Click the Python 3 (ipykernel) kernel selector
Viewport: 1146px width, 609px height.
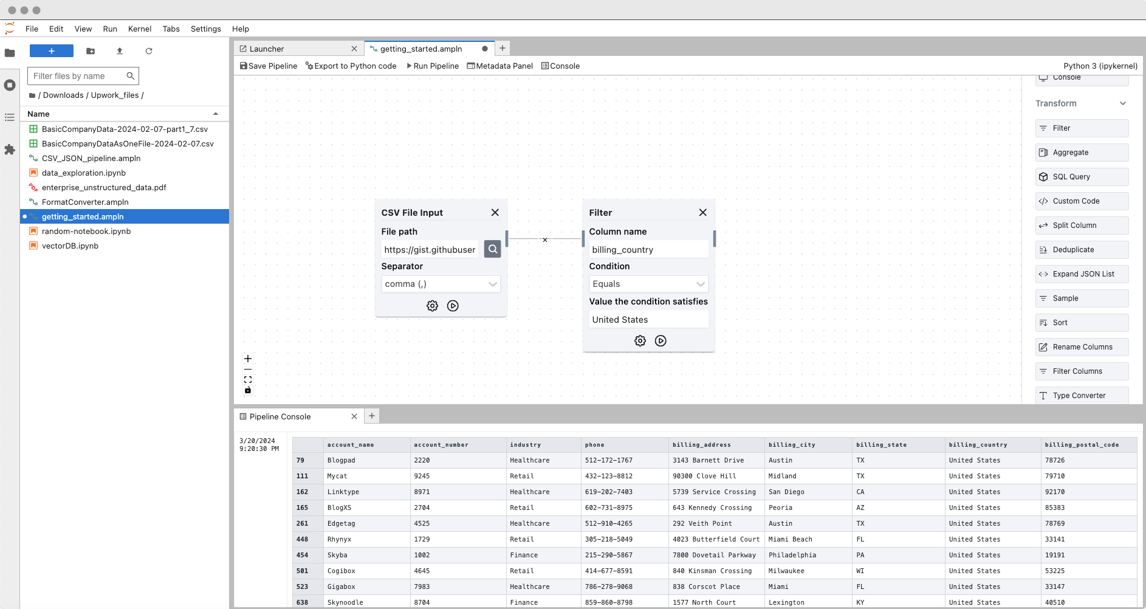coord(1100,66)
